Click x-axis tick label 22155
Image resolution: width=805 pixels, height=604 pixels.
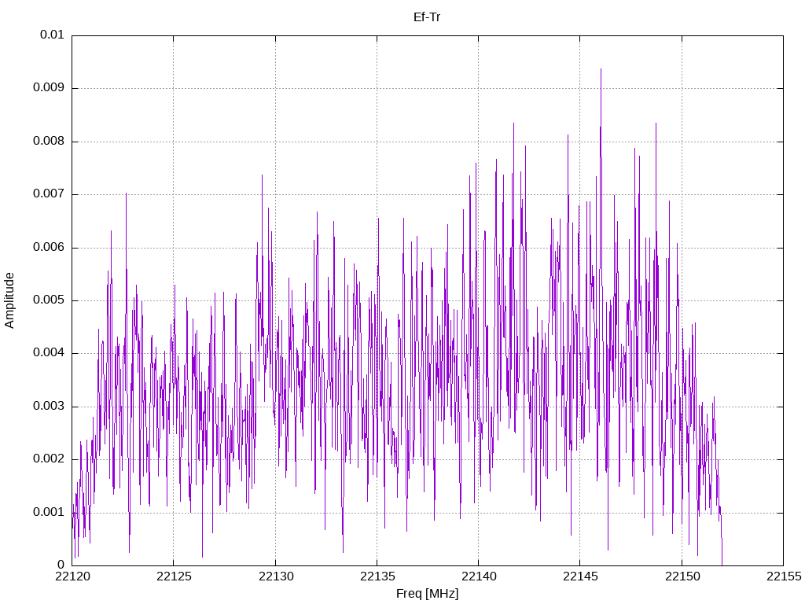784,576
